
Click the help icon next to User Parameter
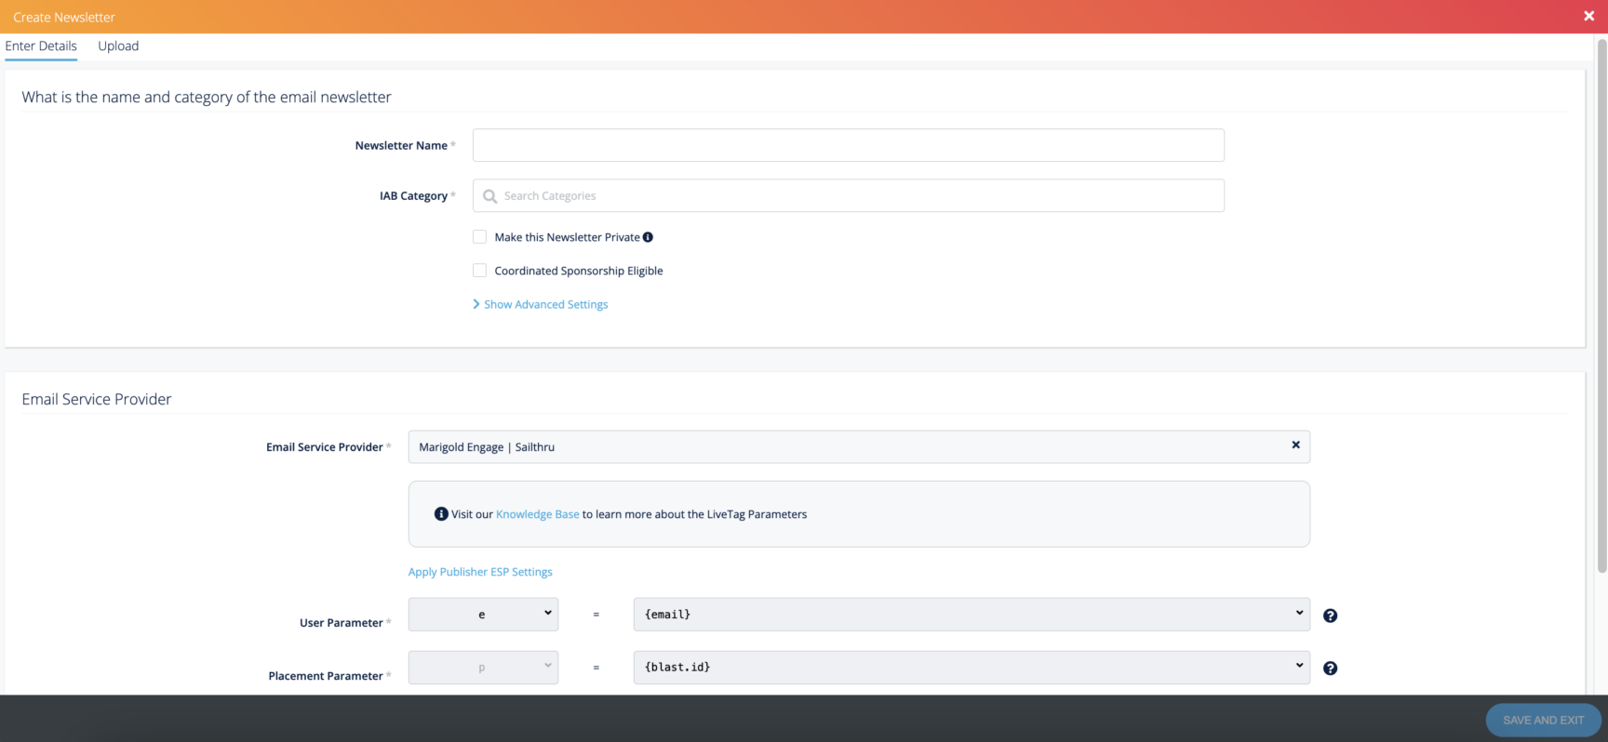pos(1330,616)
